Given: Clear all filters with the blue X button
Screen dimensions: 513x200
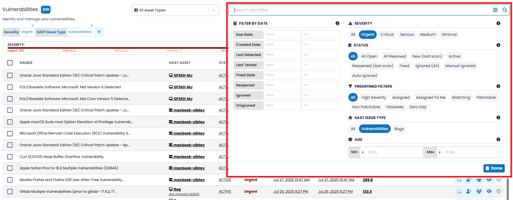Looking at the screenshot, I should (99, 32).
